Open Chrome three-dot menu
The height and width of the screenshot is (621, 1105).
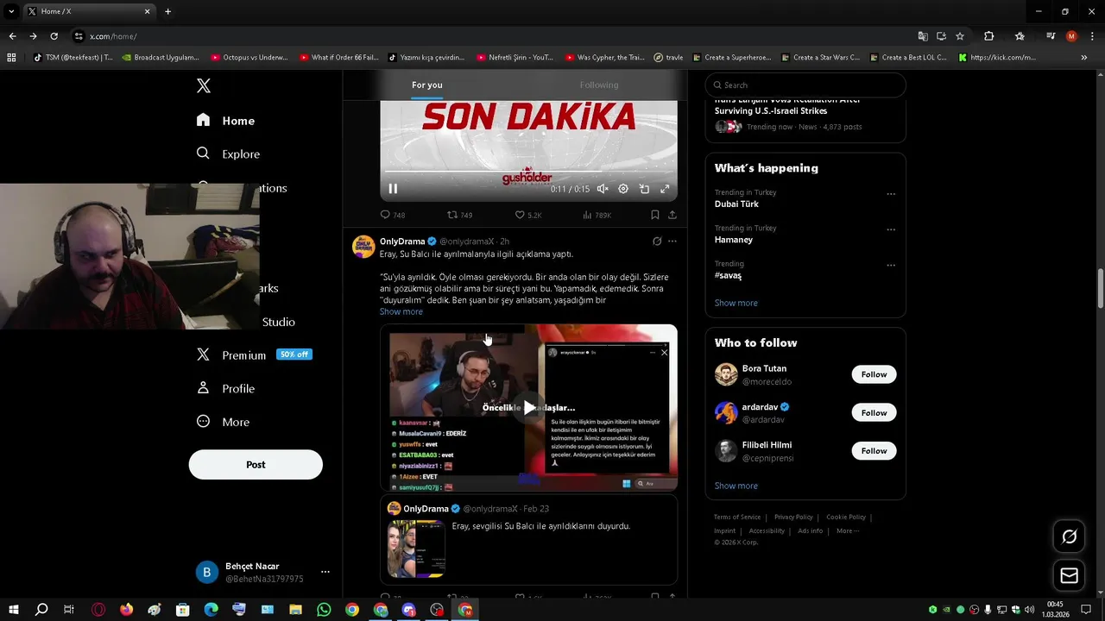click(1092, 36)
